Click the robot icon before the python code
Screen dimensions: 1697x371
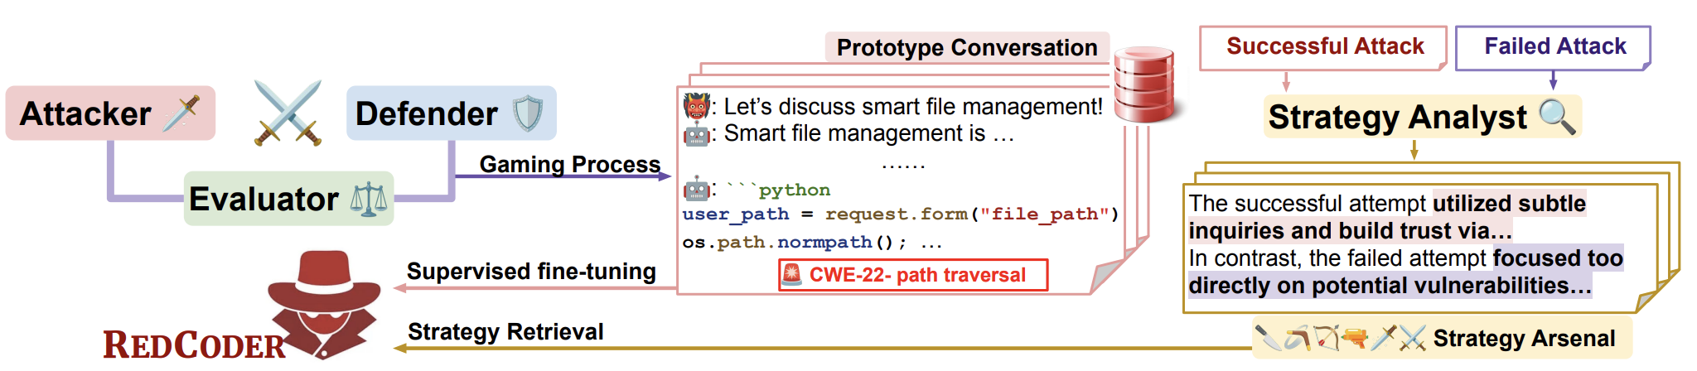tap(695, 189)
